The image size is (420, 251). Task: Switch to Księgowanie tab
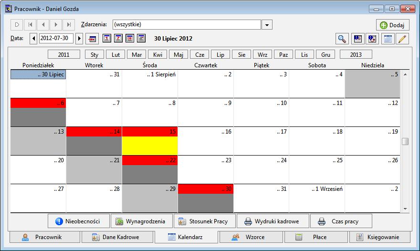coord(380,237)
